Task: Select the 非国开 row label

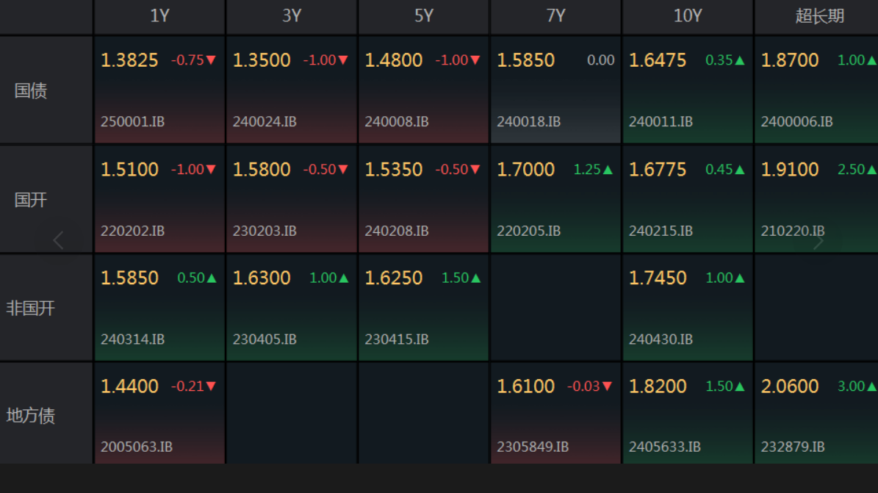Action: 31,308
